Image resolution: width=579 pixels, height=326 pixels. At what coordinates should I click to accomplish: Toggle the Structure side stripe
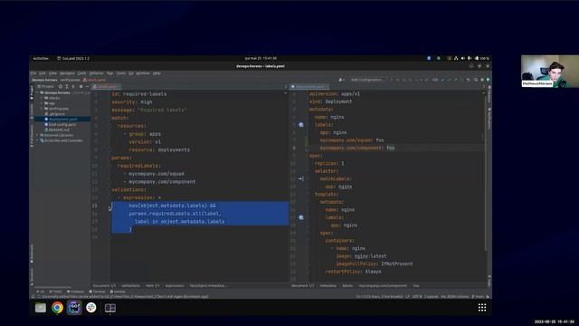[32, 276]
